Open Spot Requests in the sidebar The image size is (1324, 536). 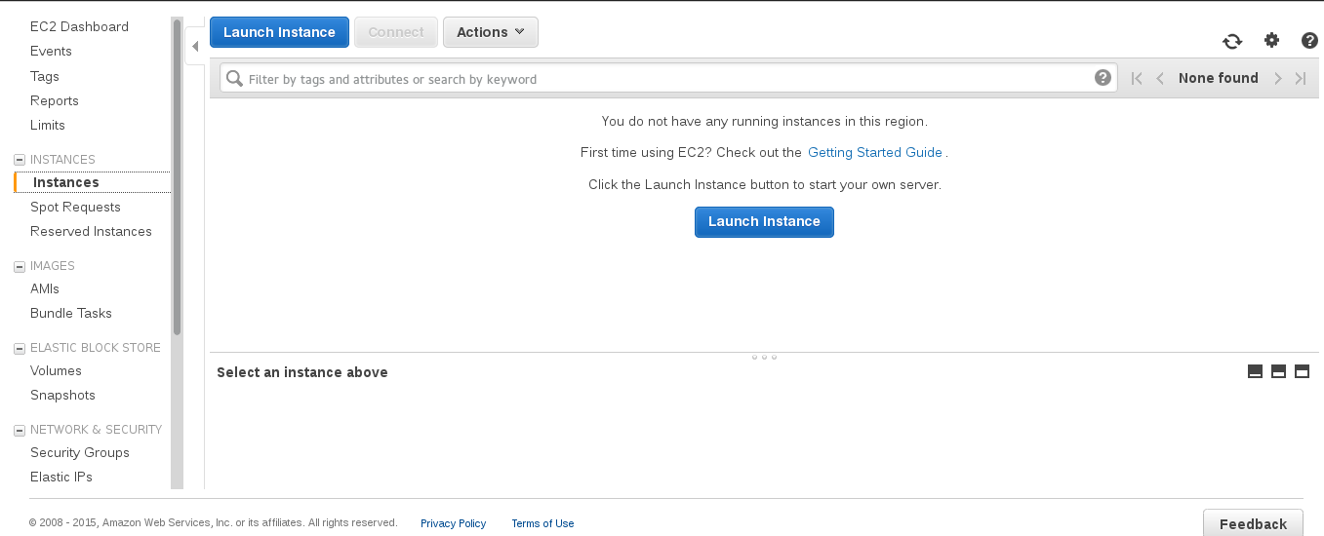pyautogui.click(x=75, y=207)
